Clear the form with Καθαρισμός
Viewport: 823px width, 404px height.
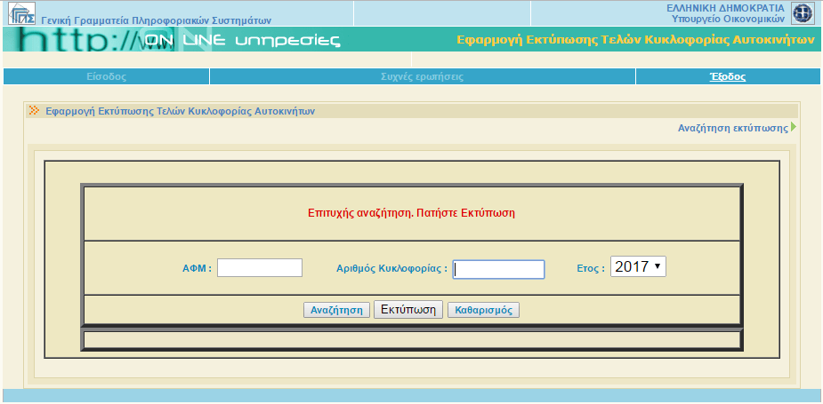(483, 310)
